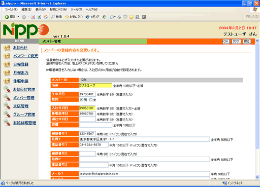Click icon beside お知らせ管理 menu link
260x187 pixels.
point(7,89)
